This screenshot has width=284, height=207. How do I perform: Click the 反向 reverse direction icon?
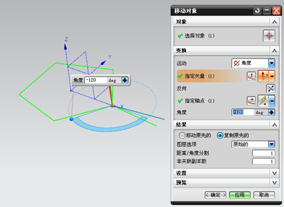point(271,89)
